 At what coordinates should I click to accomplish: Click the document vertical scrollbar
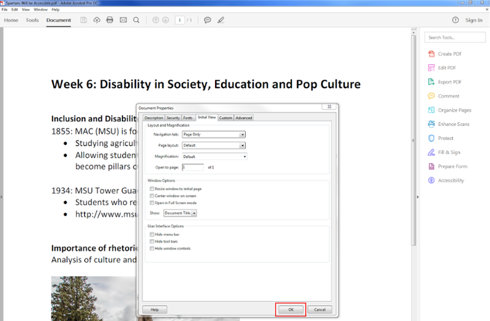click(413, 141)
